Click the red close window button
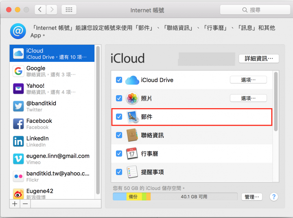Viewport: 293px width, 218px height. (9, 9)
